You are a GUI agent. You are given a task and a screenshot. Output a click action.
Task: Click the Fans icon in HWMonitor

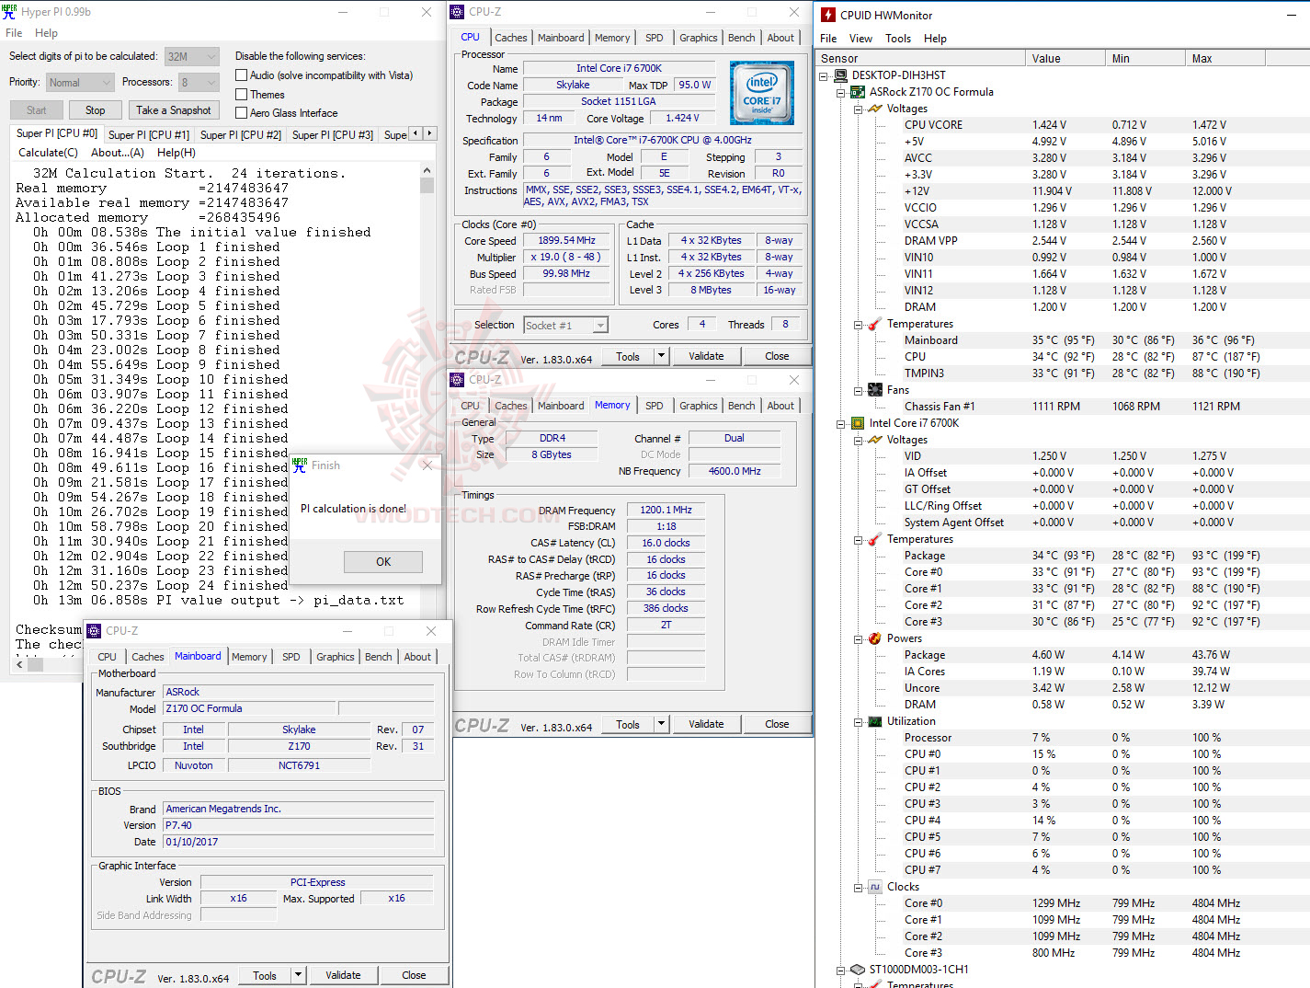point(875,390)
